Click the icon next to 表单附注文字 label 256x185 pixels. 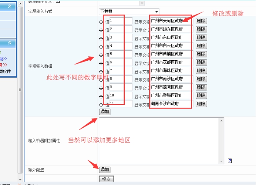[x=57, y=1]
